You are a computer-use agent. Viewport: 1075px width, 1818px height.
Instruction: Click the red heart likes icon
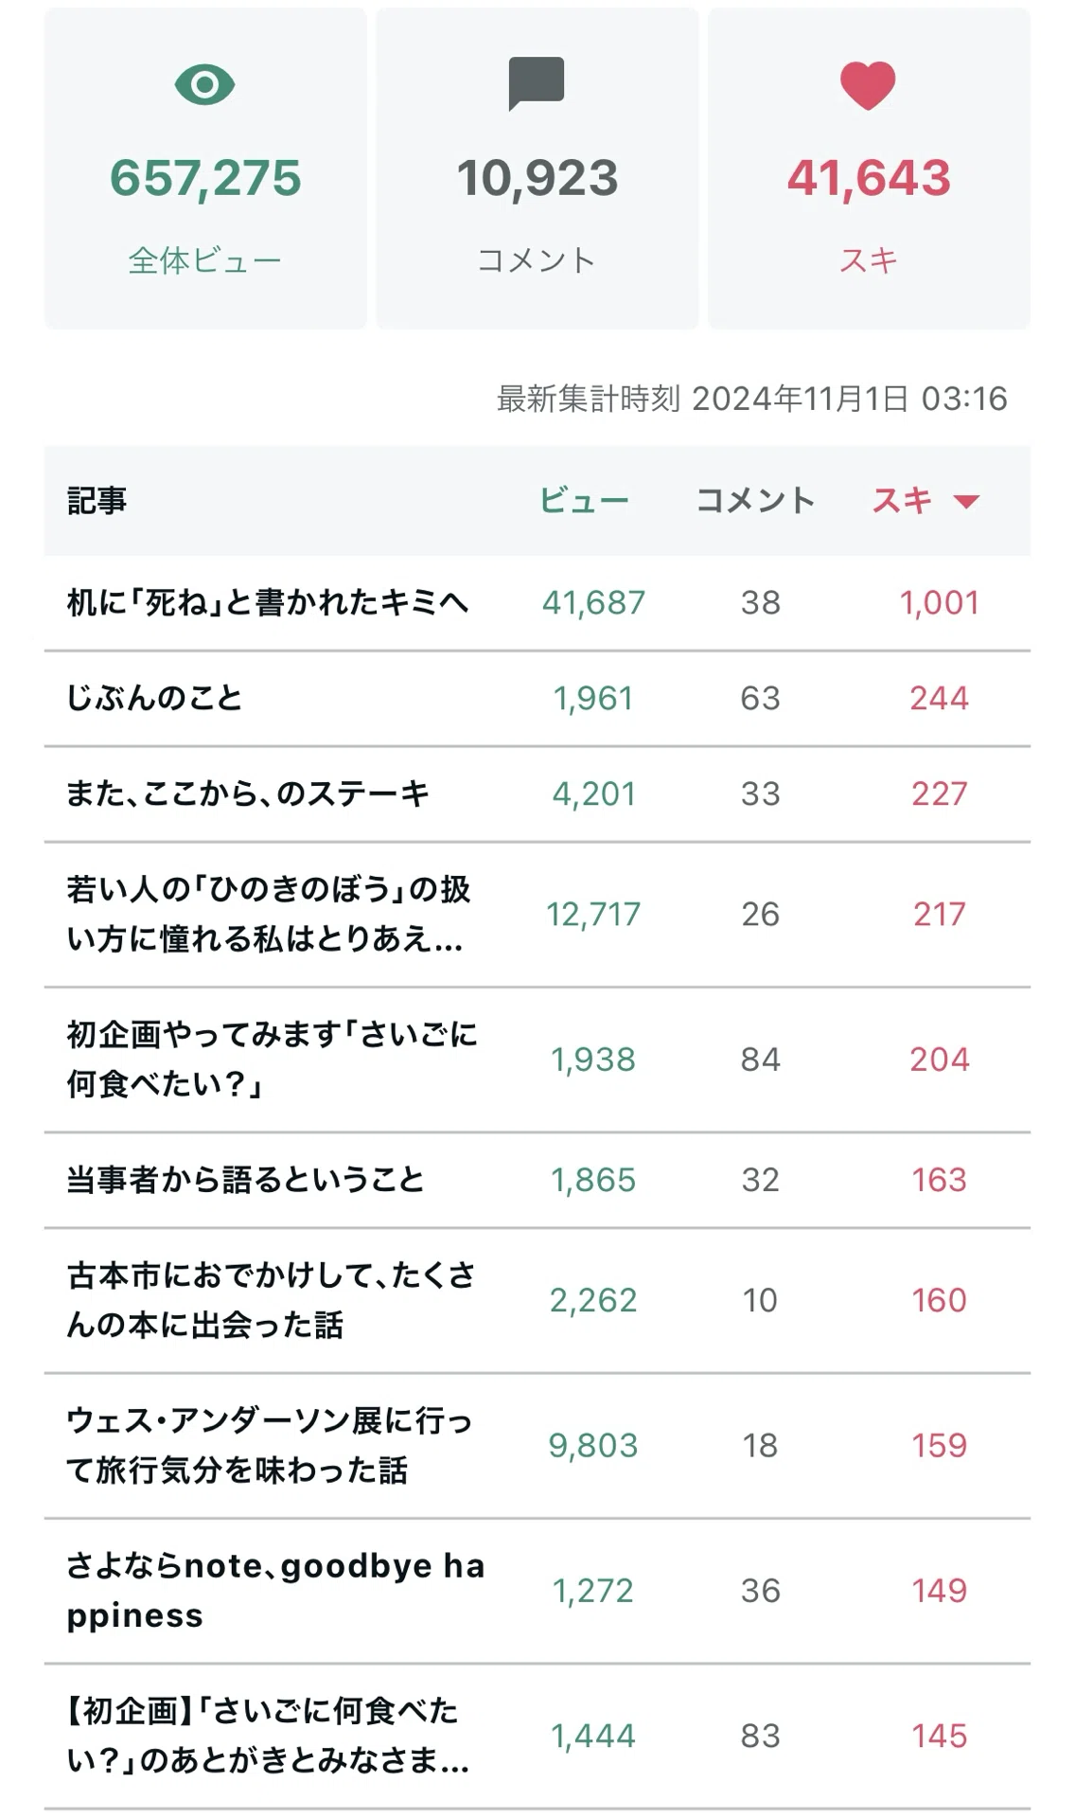(x=868, y=85)
